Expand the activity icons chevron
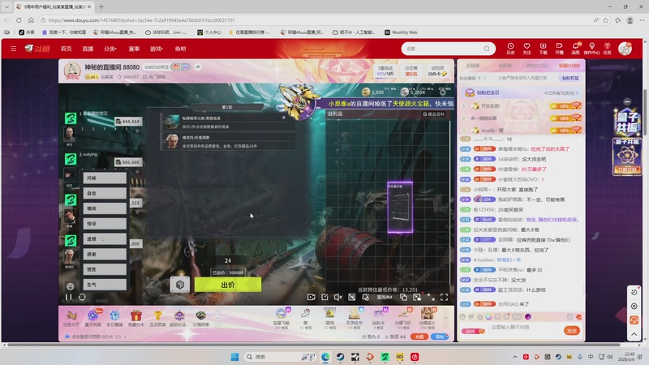649x365 pixels. point(217,318)
